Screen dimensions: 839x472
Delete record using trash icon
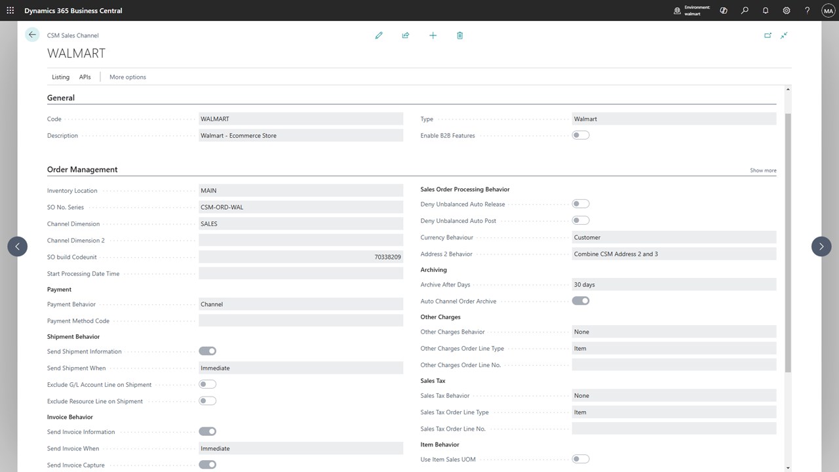459,35
